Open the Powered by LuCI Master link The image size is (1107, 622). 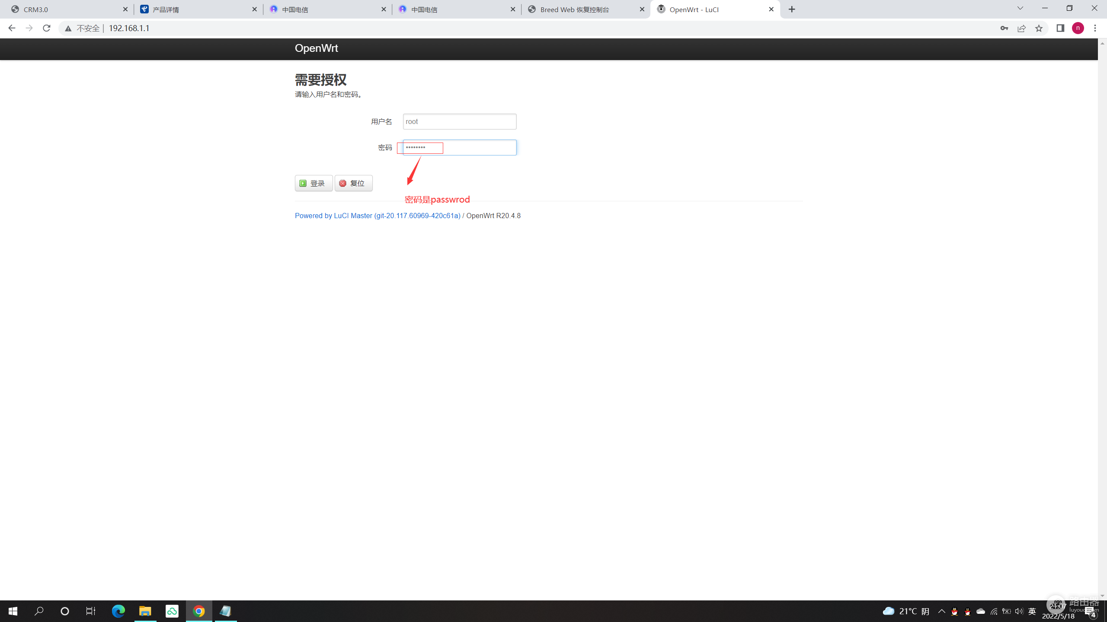pyautogui.click(x=378, y=216)
